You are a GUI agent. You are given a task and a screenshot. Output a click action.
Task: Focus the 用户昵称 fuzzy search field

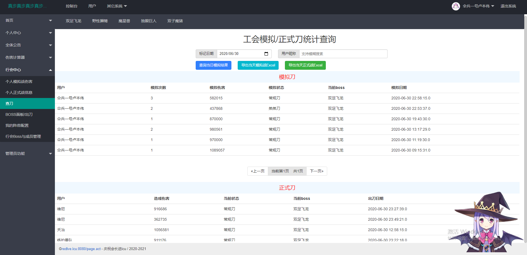[x=343, y=54]
